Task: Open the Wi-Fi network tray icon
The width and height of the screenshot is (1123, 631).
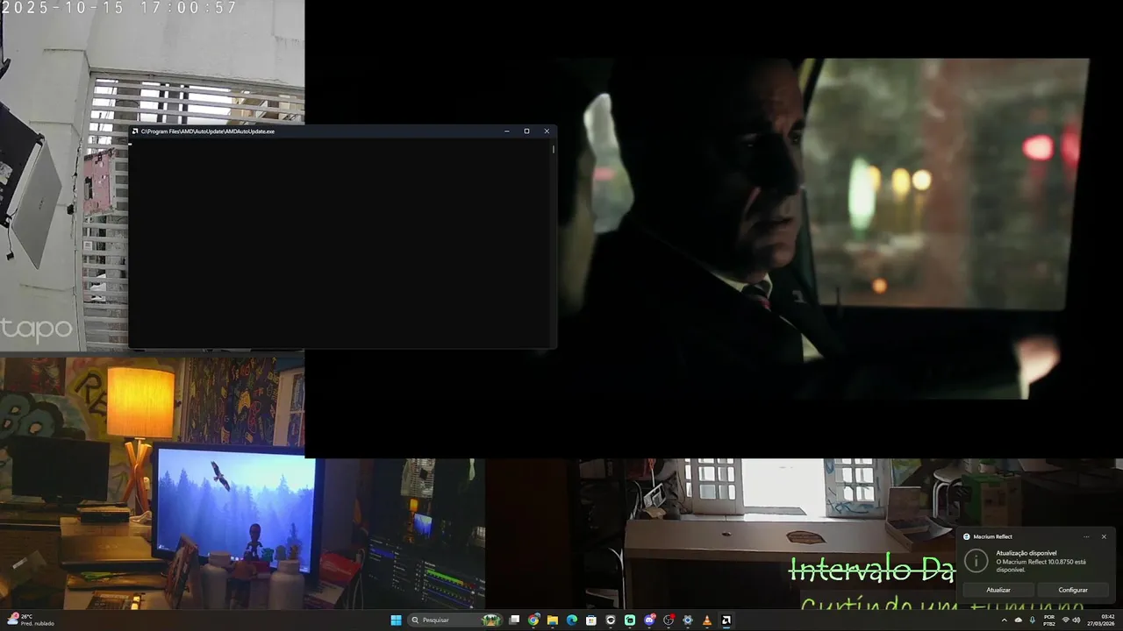Action: point(1066,620)
